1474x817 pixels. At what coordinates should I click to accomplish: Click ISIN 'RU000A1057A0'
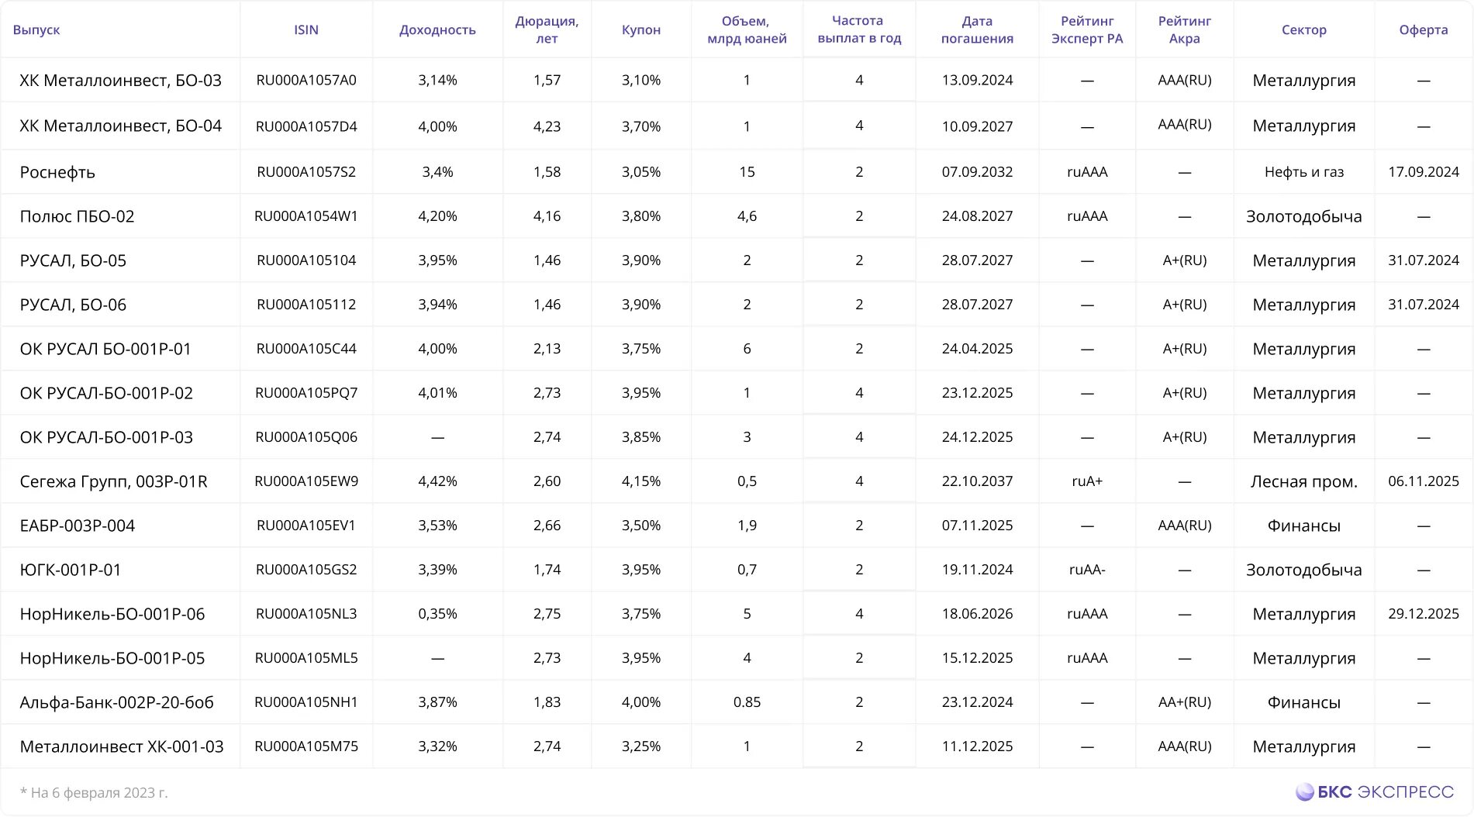coord(306,80)
